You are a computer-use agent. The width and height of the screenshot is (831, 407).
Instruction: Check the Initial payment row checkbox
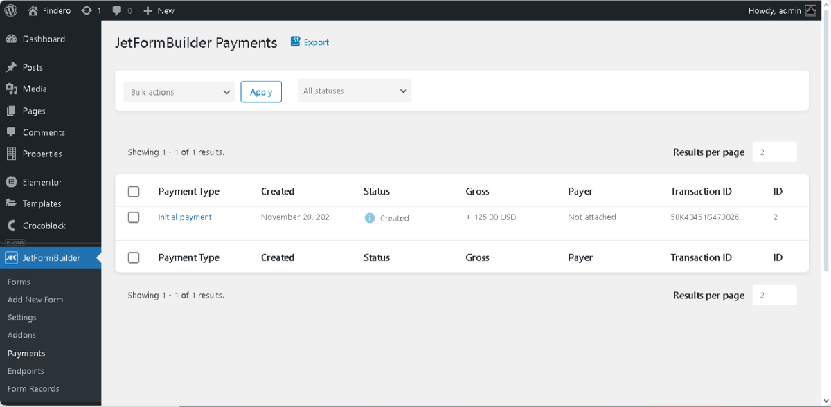tap(134, 217)
